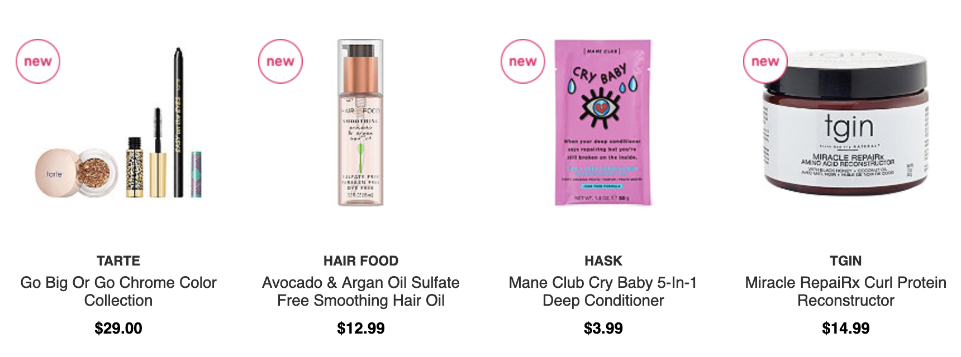The height and width of the screenshot is (357, 961).
Task: Open the Tarte chrome color collection image
Action: tap(118, 123)
